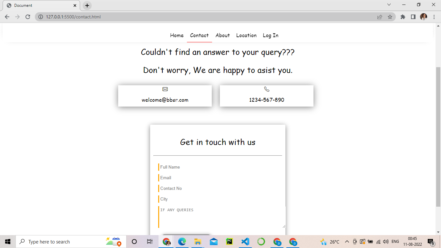Open the Log In link
Image resolution: width=441 pixels, height=248 pixels.
coord(270,36)
